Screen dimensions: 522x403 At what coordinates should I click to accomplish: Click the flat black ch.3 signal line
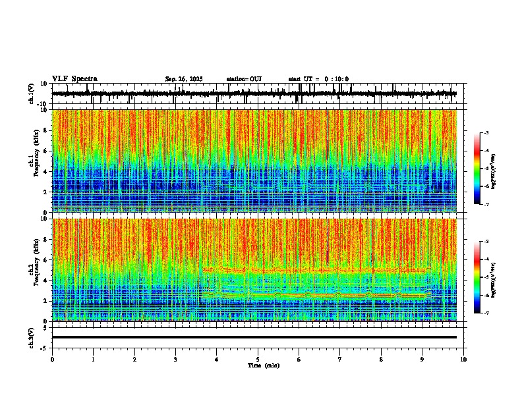pos(254,337)
